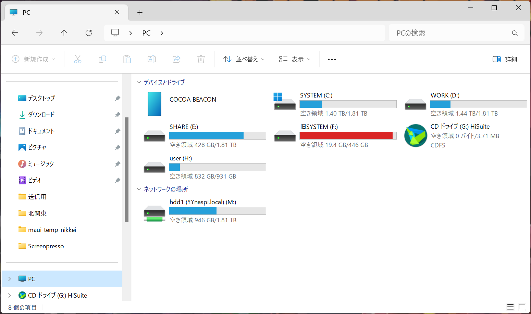Open the three-dots See more menu

[x=332, y=59]
